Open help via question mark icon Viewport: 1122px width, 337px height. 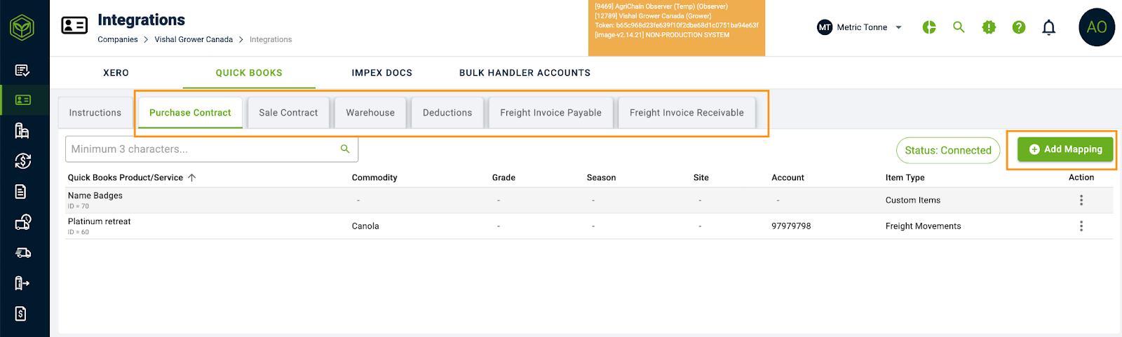1019,27
